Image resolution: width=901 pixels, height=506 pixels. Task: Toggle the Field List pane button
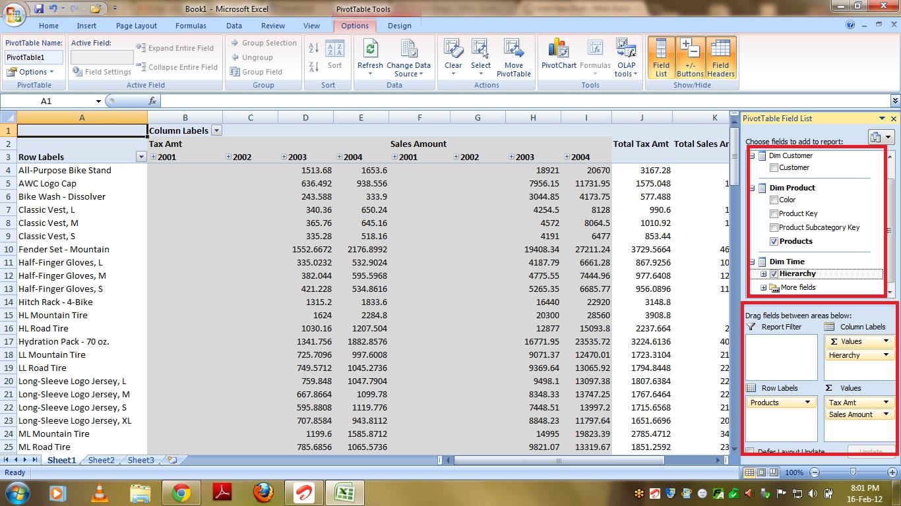pyautogui.click(x=661, y=57)
